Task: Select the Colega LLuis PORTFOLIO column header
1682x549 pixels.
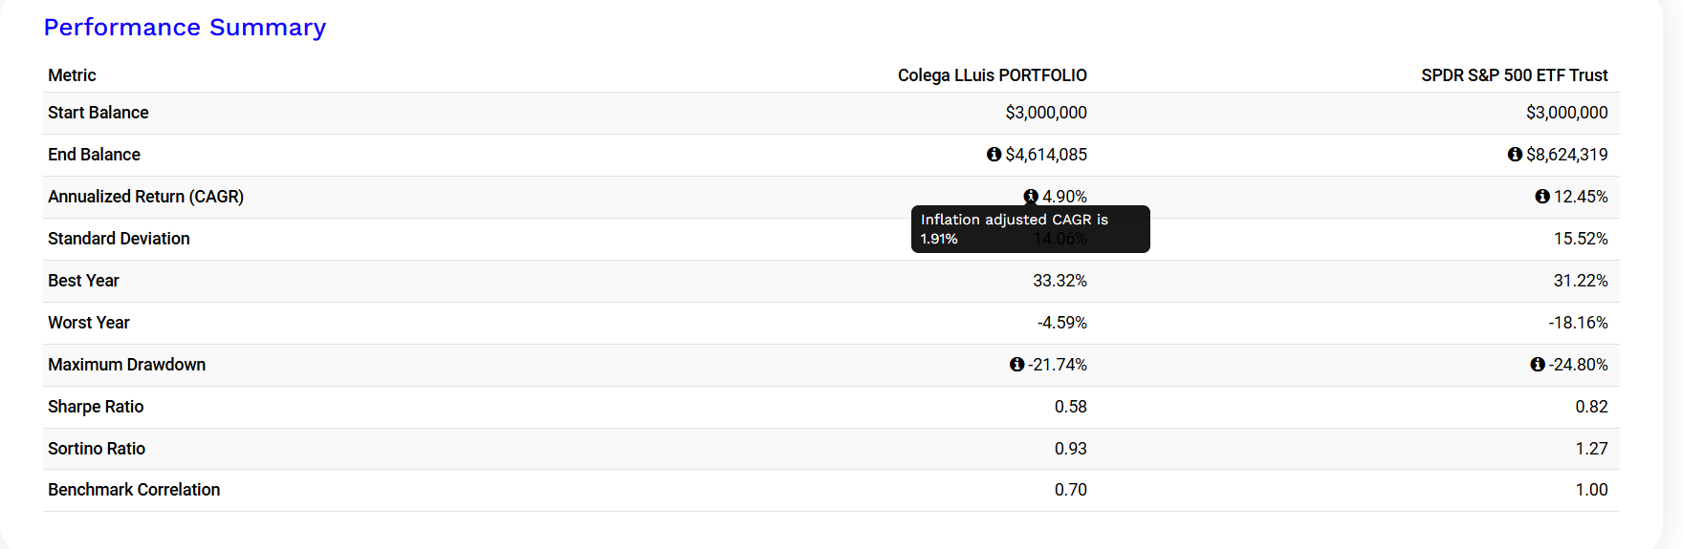Action: 993,75
